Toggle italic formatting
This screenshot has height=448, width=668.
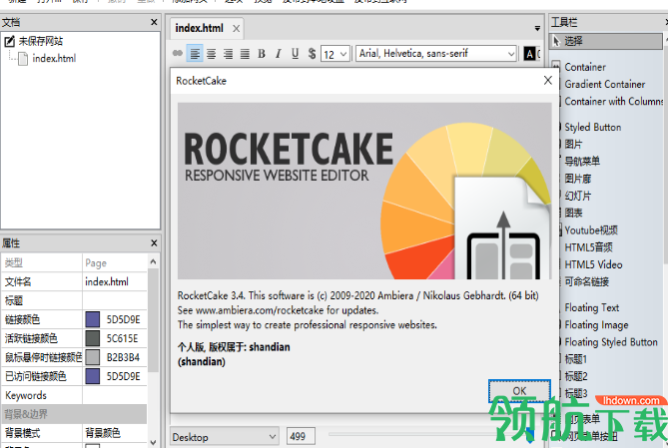tap(279, 54)
